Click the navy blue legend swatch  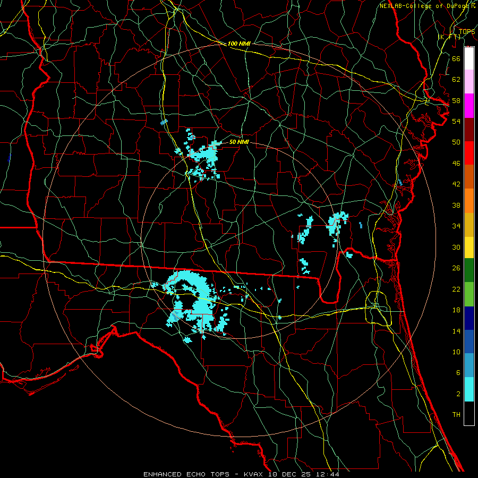[x=469, y=318]
